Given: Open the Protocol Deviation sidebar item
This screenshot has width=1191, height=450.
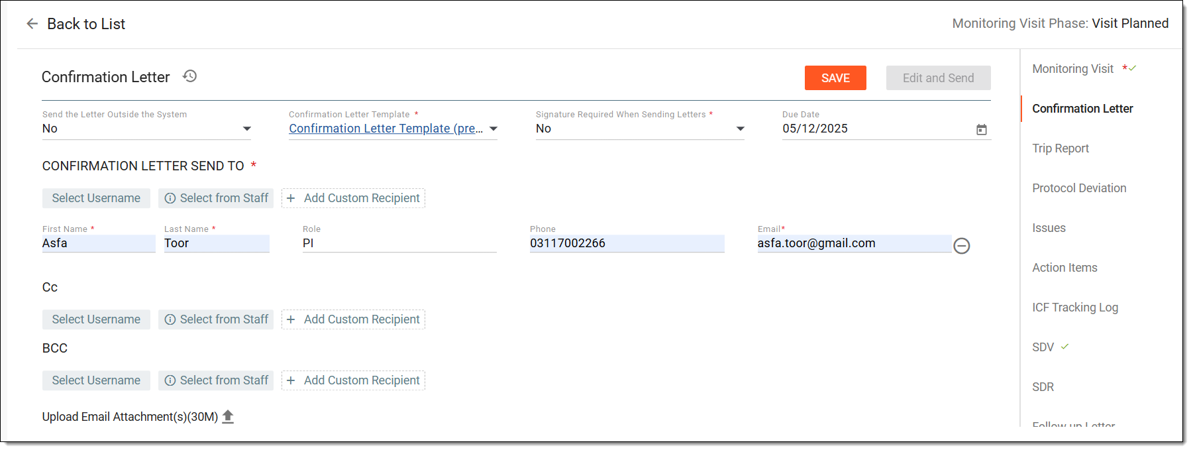Looking at the screenshot, I should (1079, 188).
